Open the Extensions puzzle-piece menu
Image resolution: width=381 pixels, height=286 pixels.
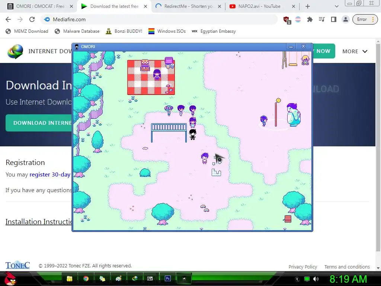[310, 19]
